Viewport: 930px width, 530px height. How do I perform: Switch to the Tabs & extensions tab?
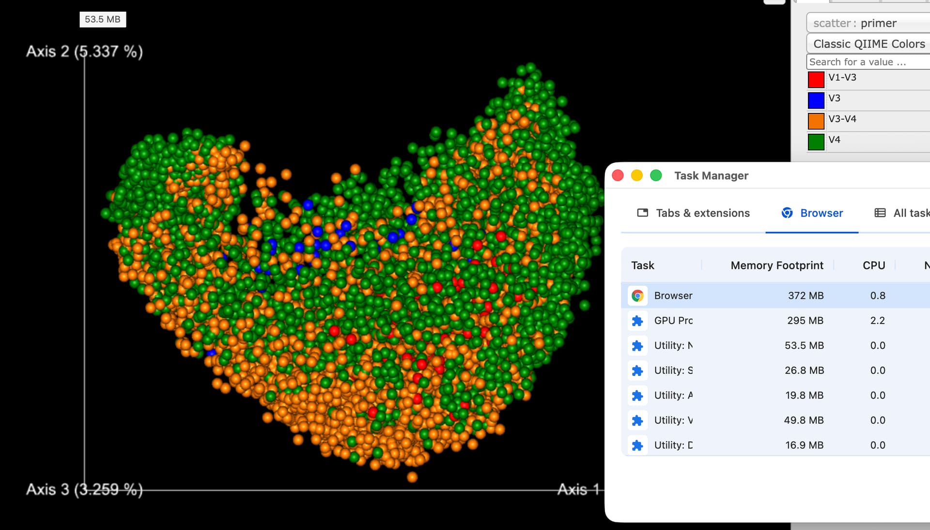point(693,213)
